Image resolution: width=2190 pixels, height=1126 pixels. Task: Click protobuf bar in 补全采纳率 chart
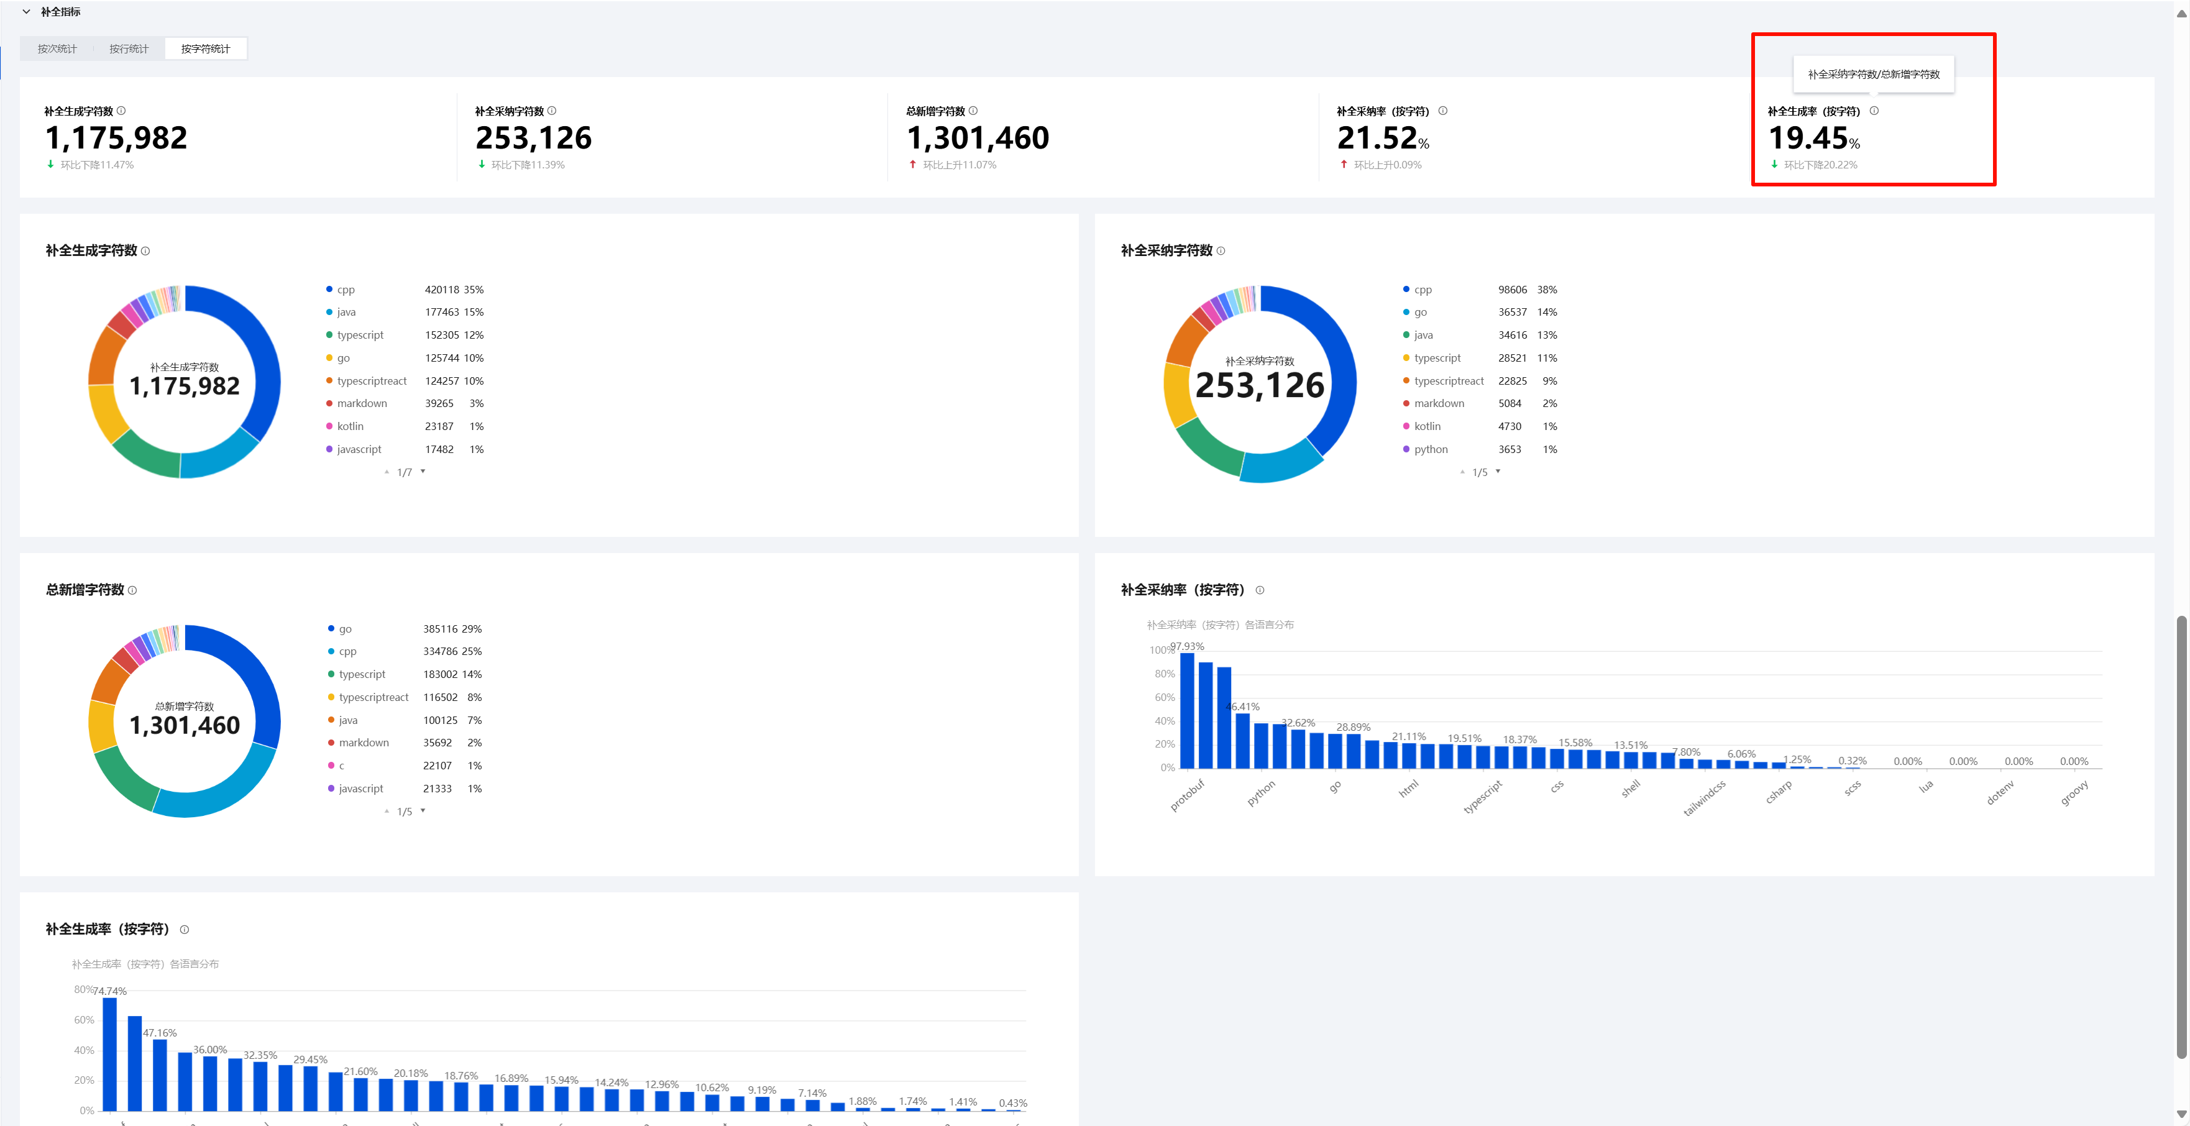tap(1187, 710)
